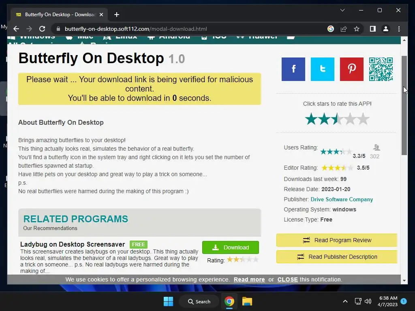Screen dimensions: 415x311
Task: Open Chrome from the taskbar
Action: [x=229, y=301]
